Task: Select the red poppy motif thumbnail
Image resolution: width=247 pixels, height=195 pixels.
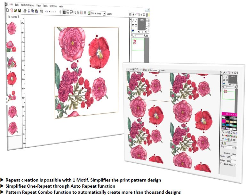Action: (x=12, y=78)
